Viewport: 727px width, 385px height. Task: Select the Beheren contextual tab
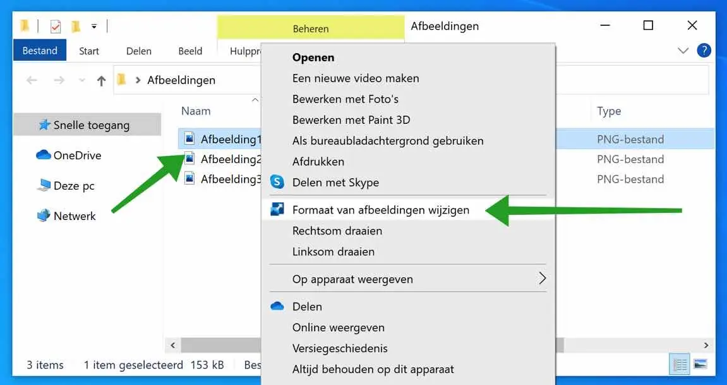pyautogui.click(x=311, y=28)
